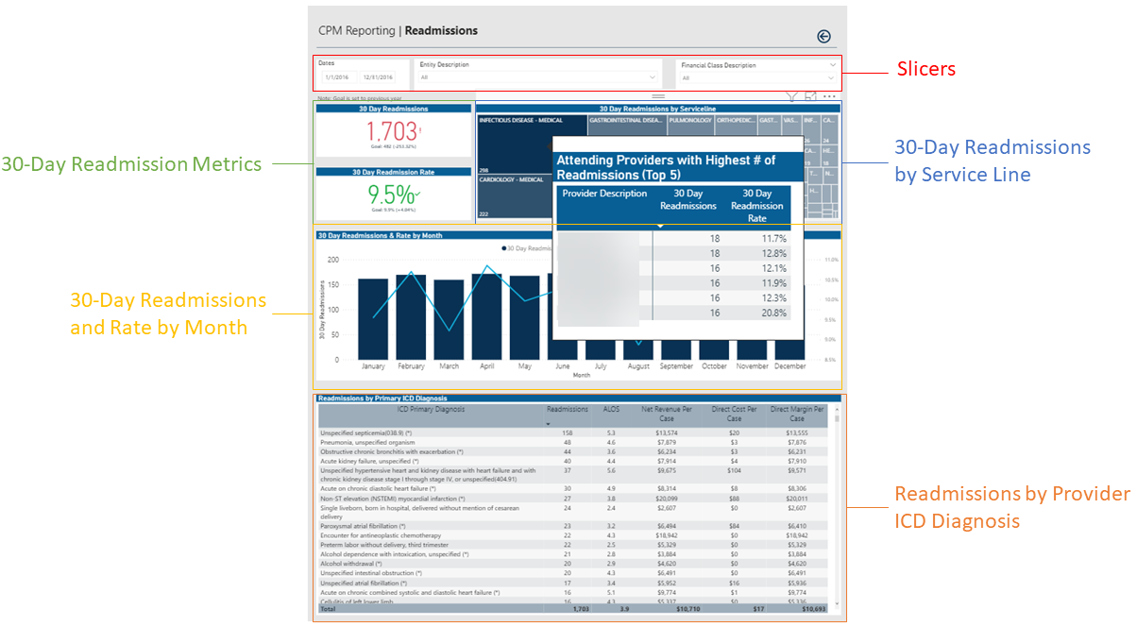
Task: Click the Readmissions column sort arrow
Action: (550, 424)
